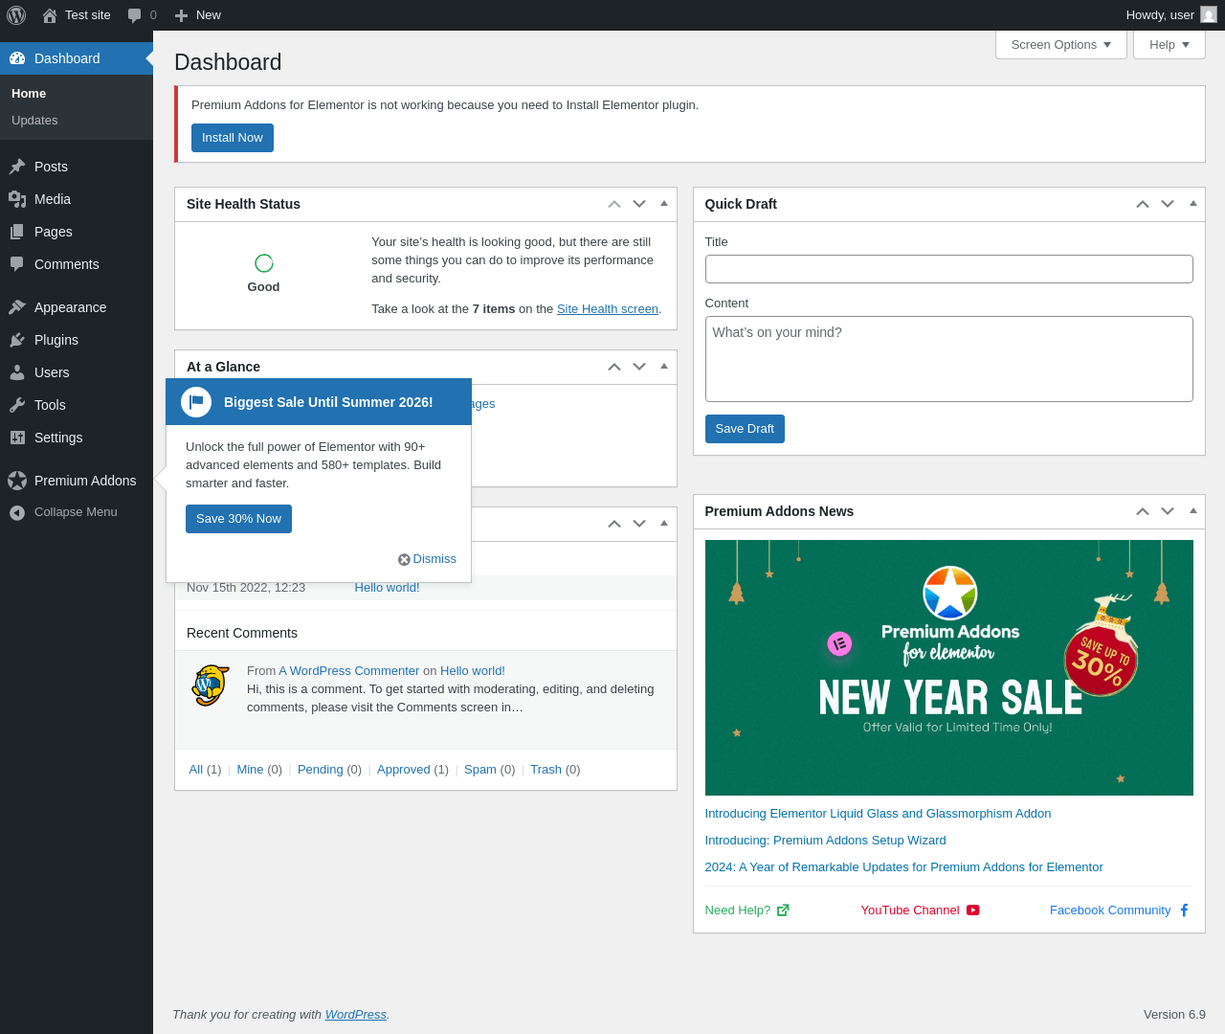Click the Premium Addons star icon
The width and height of the screenshot is (1225, 1034).
coord(17,481)
